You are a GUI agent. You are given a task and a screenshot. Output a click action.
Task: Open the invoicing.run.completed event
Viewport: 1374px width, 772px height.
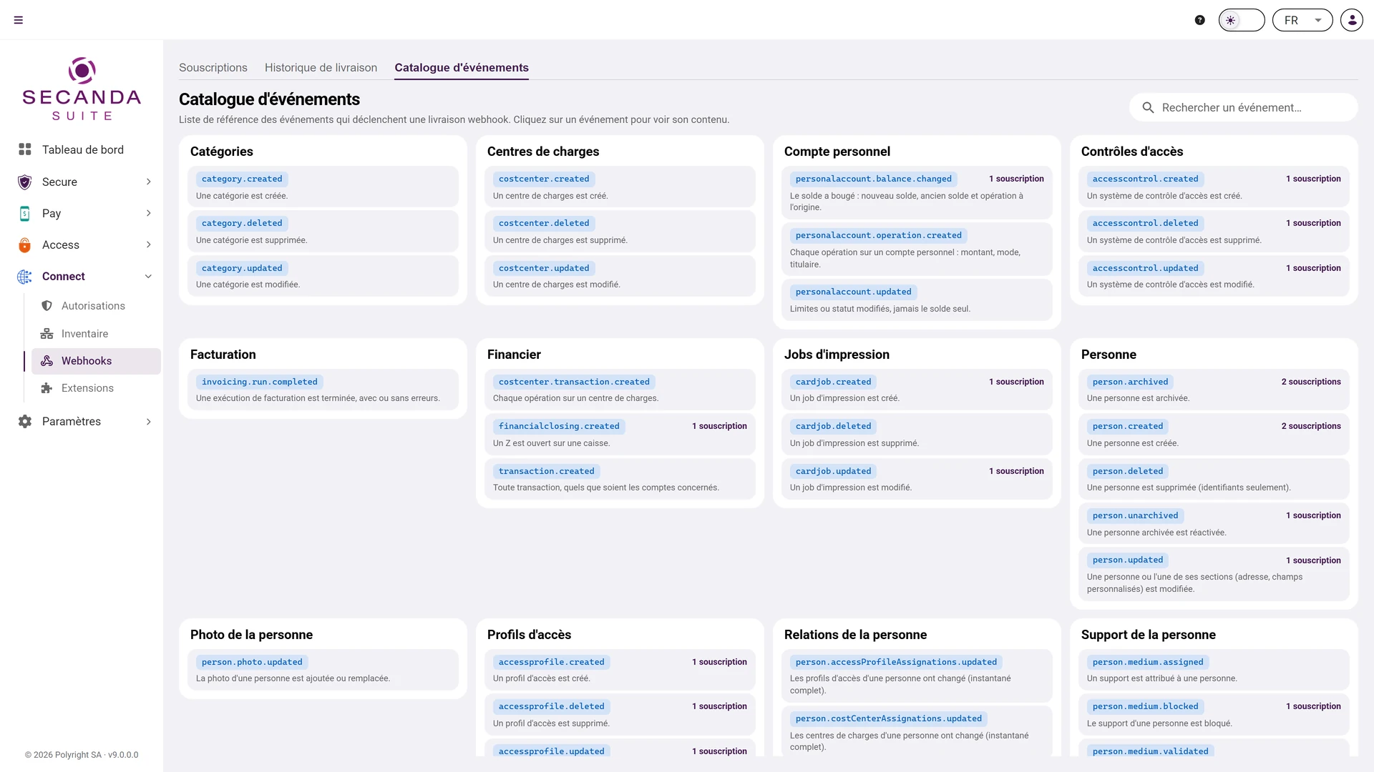point(323,390)
